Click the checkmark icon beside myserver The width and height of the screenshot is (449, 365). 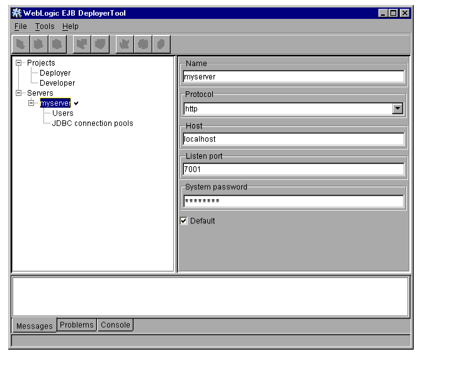[76, 103]
